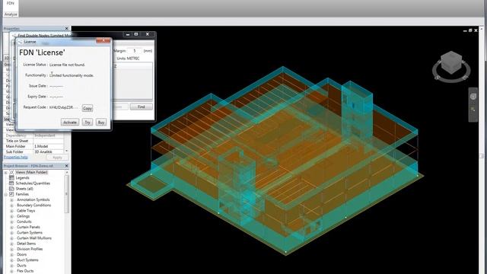Open the Properties help link
Viewport: 487px width, 274px height.
pyautogui.click(x=15, y=158)
